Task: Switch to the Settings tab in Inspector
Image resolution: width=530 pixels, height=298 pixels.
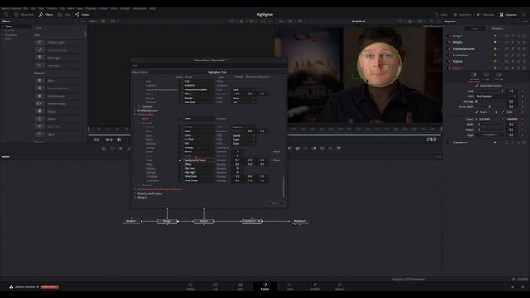Action: click(x=499, y=77)
